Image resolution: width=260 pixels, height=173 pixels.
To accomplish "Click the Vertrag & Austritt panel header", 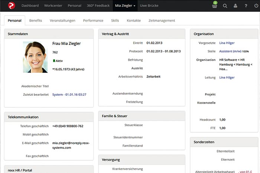I will click(x=142, y=34).
